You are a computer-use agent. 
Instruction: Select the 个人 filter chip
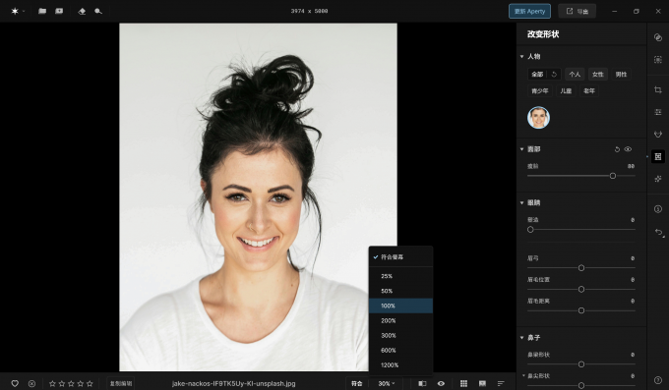click(x=575, y=74)
